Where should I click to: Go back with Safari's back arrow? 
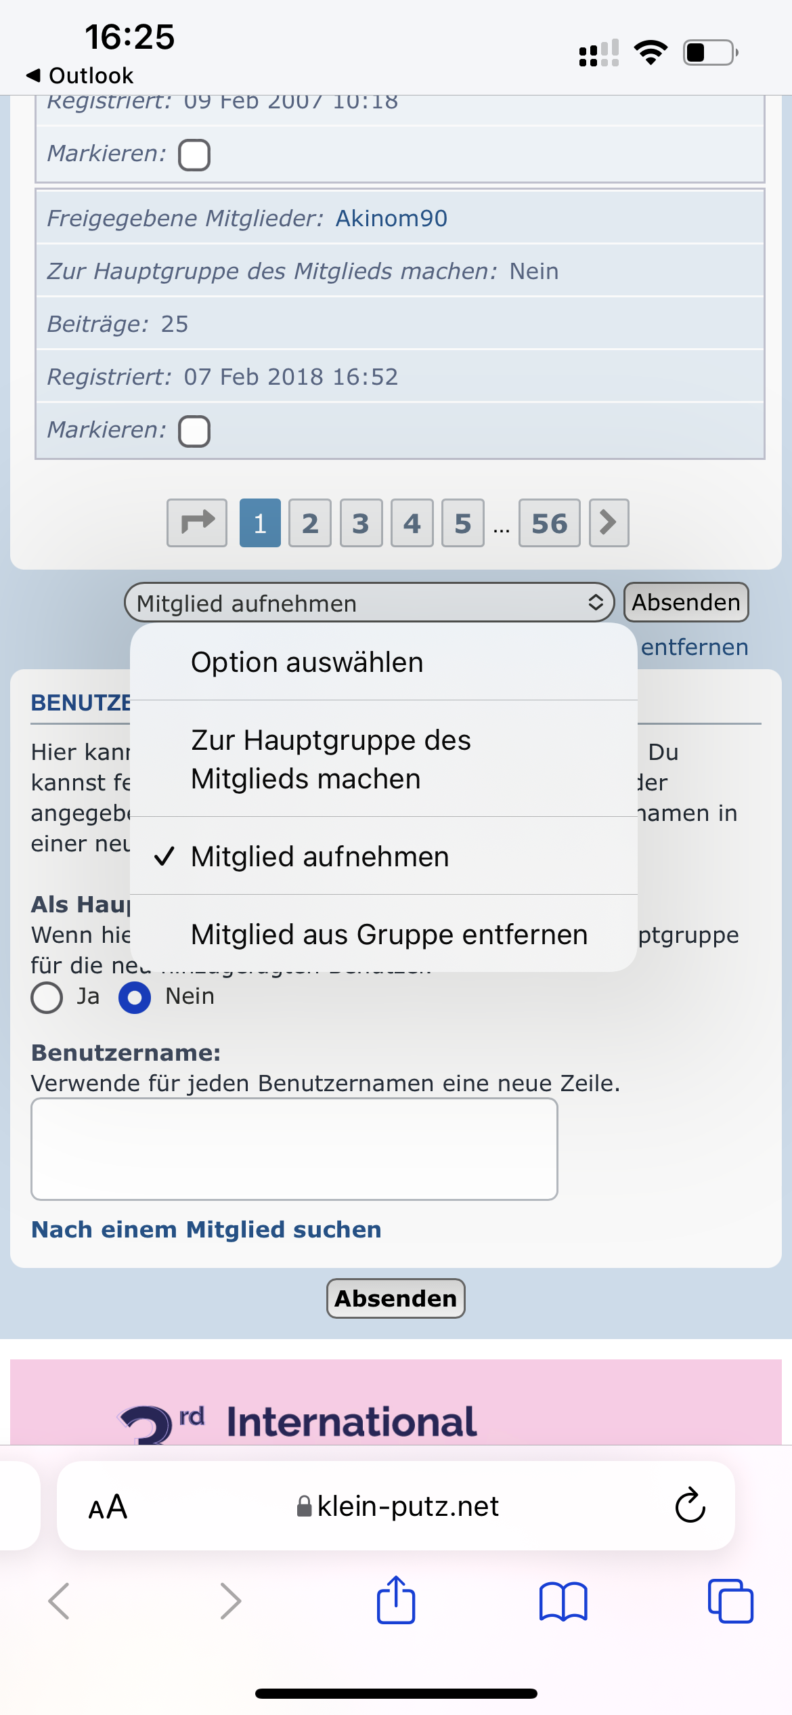(60, 1601)
